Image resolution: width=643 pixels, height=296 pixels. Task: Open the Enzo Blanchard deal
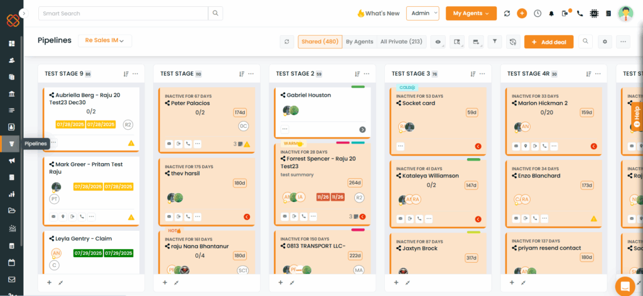tap(539, 176)
